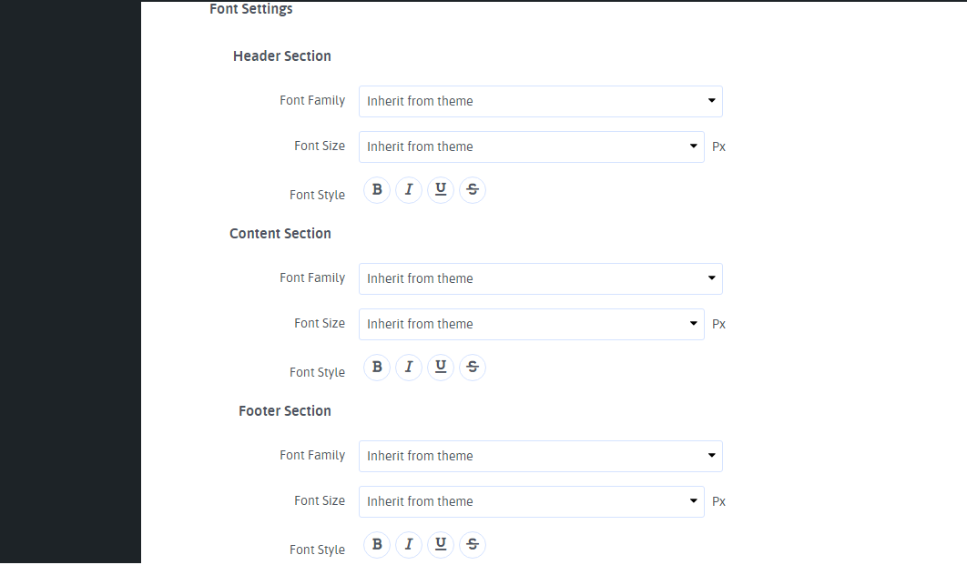Viewport: 967px width, 565px height.
Task: Toggle Strikethrough in Content Section font style
Action: point(473,368)
